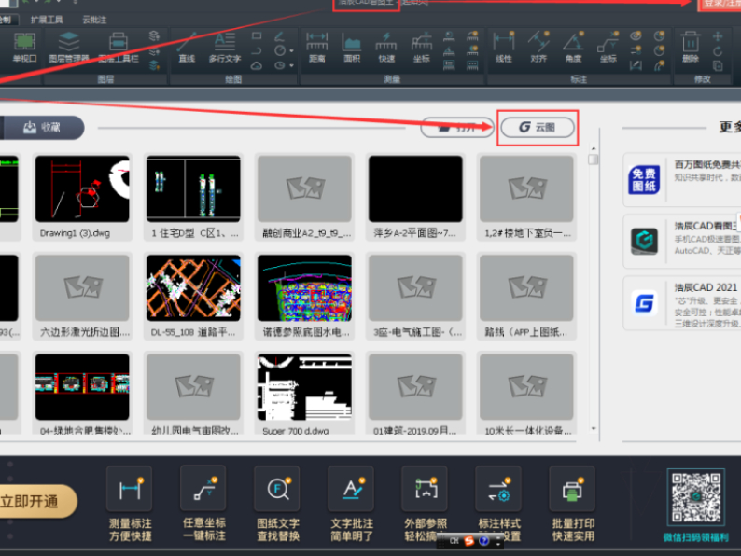
Task: Click the 免费图纸 blue icon
Action: (644, 180)
